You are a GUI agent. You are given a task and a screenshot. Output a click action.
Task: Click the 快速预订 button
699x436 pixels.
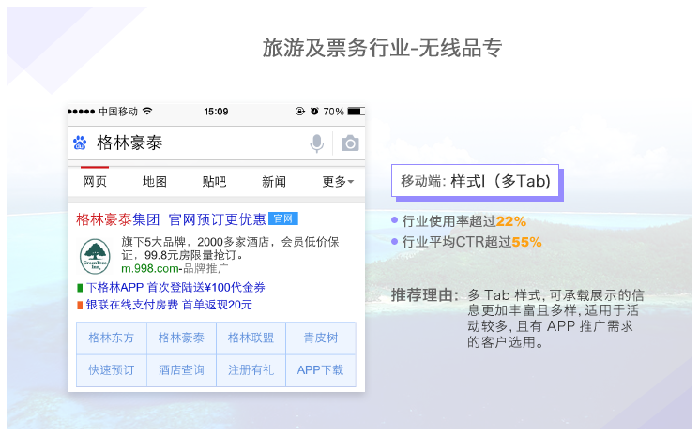click(112, 370)
